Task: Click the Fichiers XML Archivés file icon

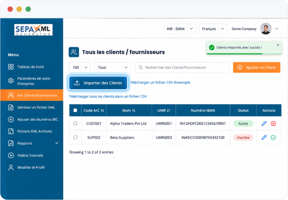Action: [x=11, y=131]
